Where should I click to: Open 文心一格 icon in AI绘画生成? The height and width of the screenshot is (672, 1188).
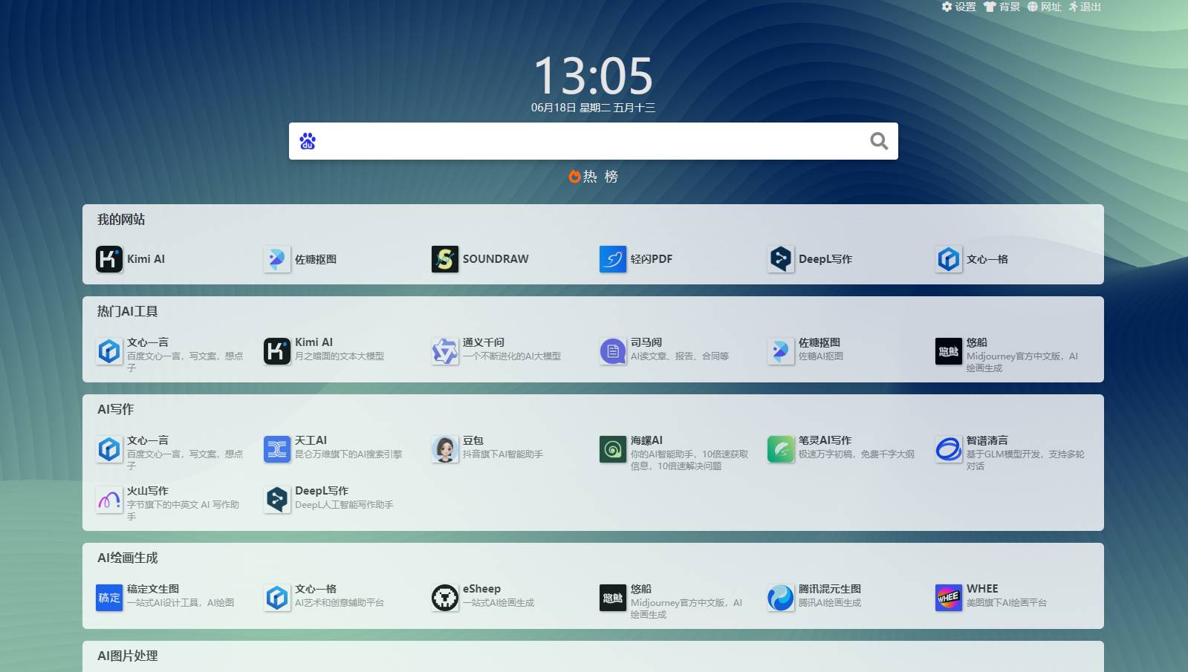pyautogui.click(x=277, y=598)
